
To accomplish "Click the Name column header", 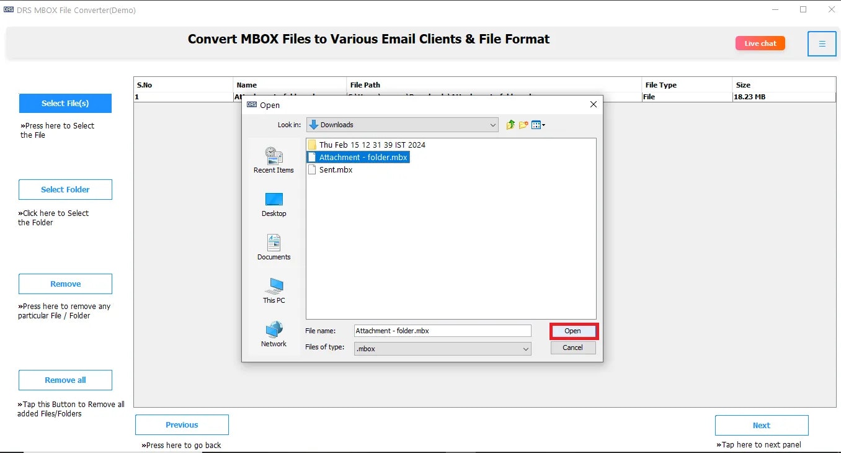I will pyautogui.click(x=290, y=85).
